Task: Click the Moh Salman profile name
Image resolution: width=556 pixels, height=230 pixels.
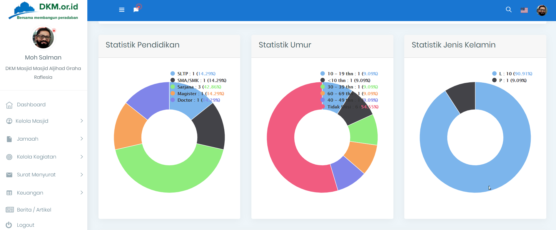Action: pyautogui.click(x=43, y=58)
